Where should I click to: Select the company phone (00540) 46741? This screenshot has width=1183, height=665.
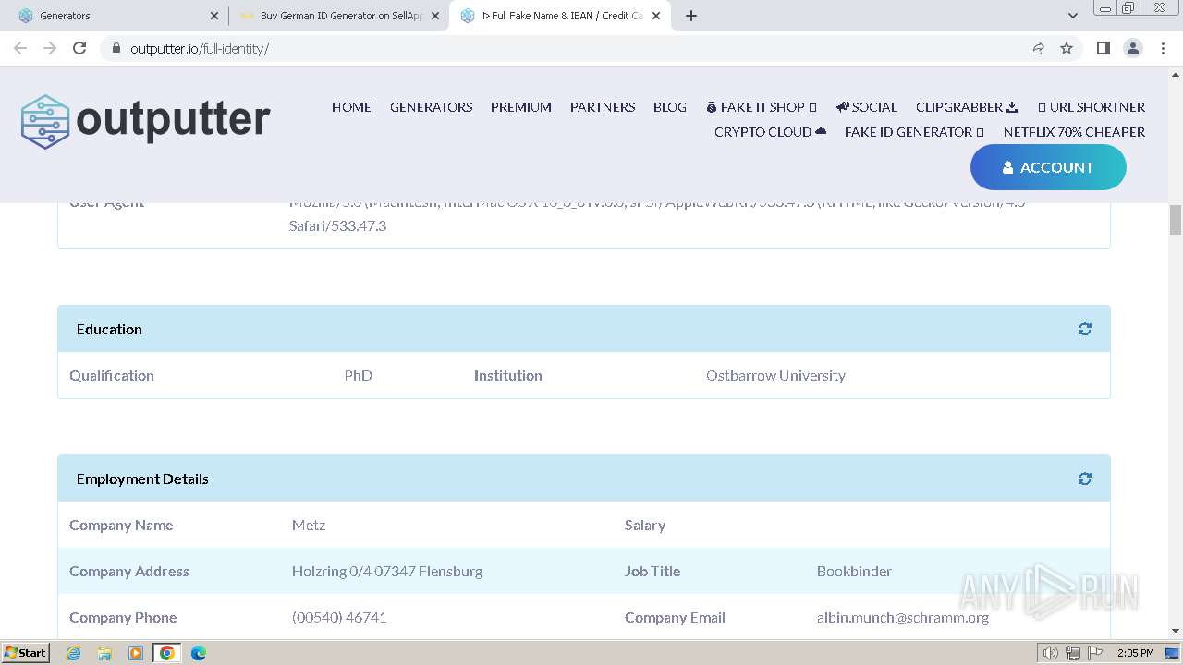[339, 617]
